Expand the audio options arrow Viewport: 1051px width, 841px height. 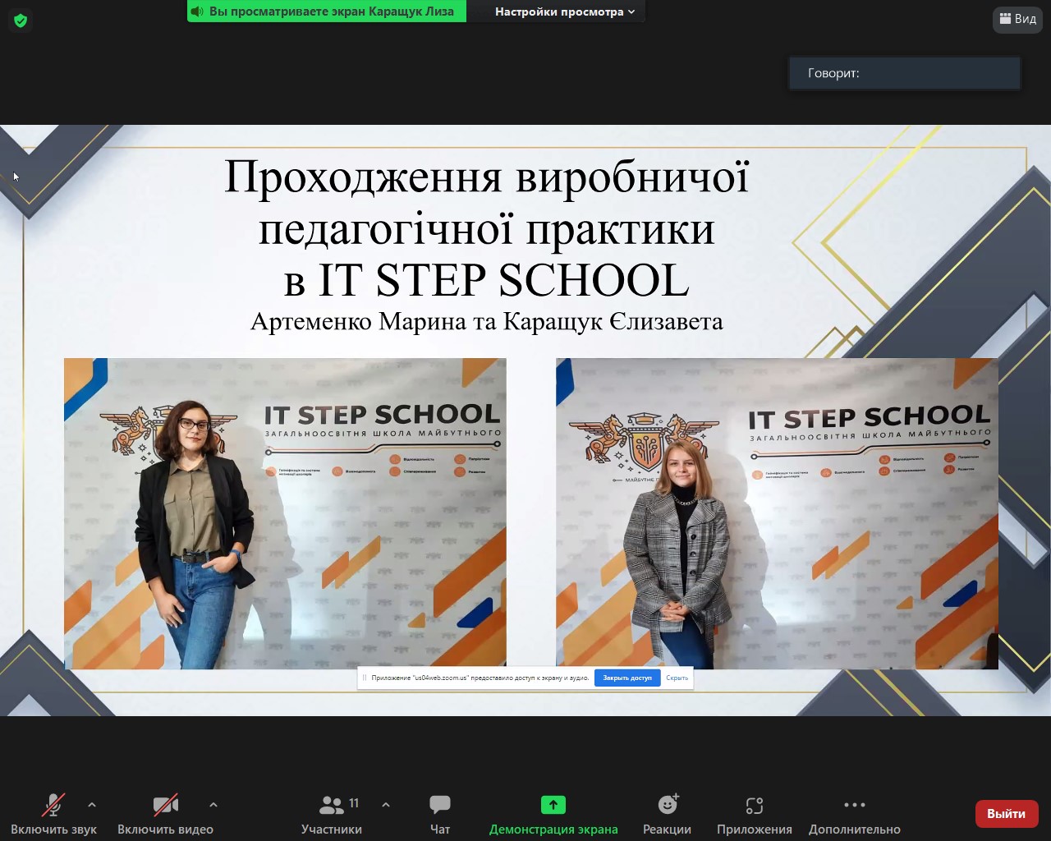92,805
